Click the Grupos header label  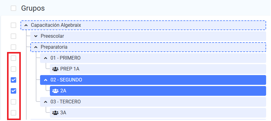(33, 8)
